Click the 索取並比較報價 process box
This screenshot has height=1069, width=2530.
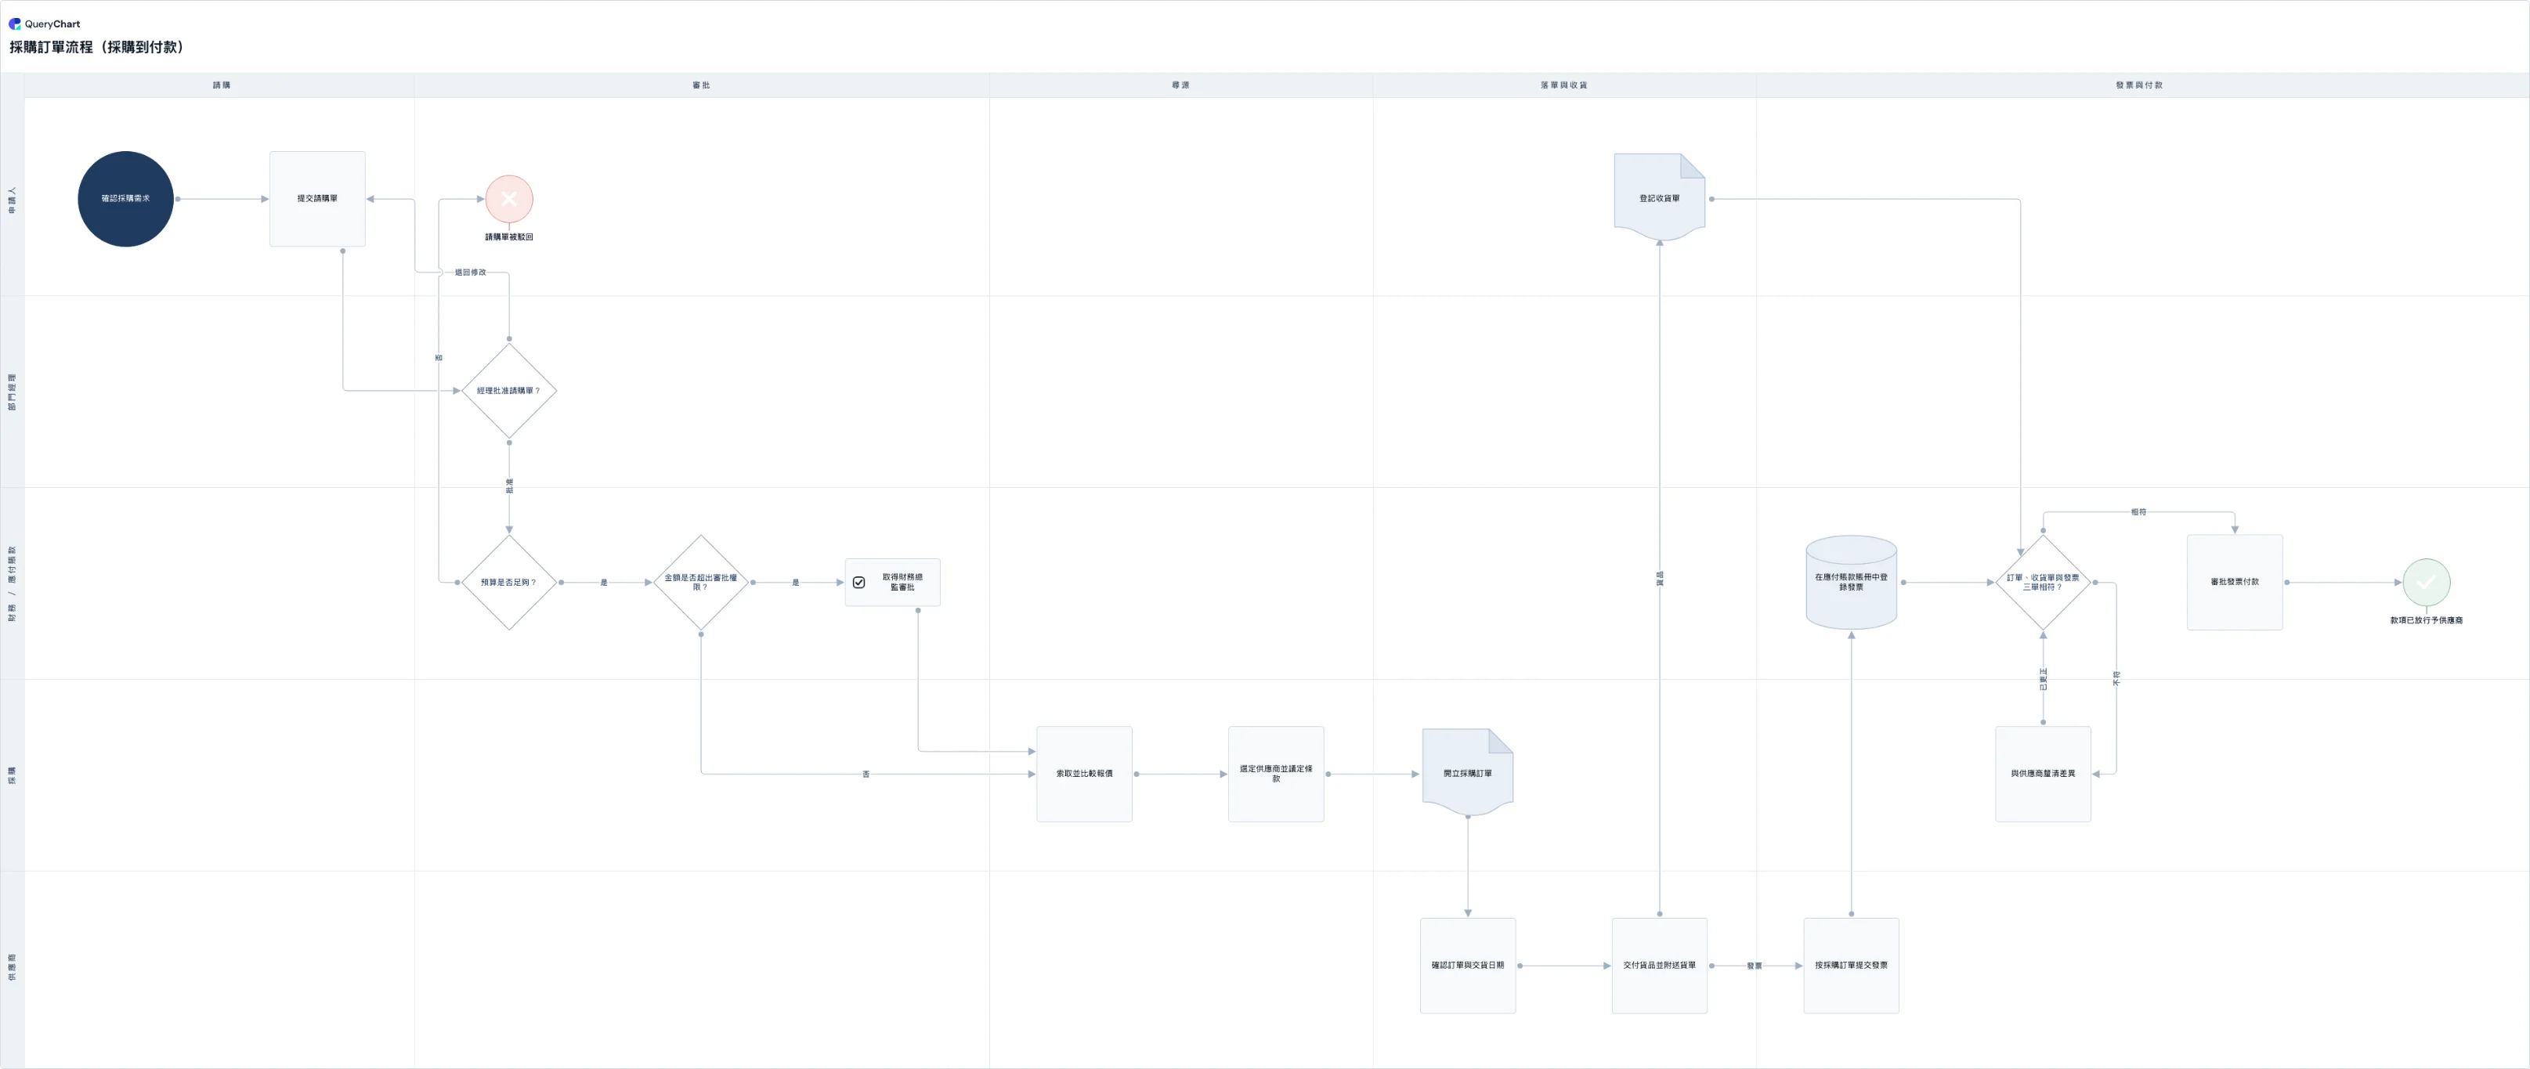point(1084,774)
